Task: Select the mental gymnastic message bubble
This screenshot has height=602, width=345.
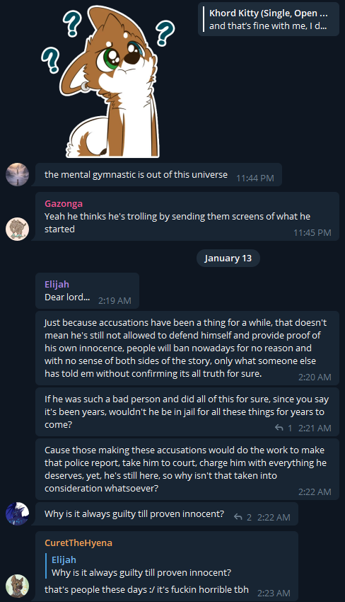Action: 158,175
